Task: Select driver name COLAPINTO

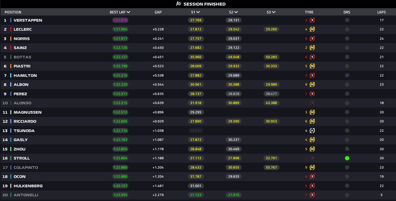Action: (26, 168)
